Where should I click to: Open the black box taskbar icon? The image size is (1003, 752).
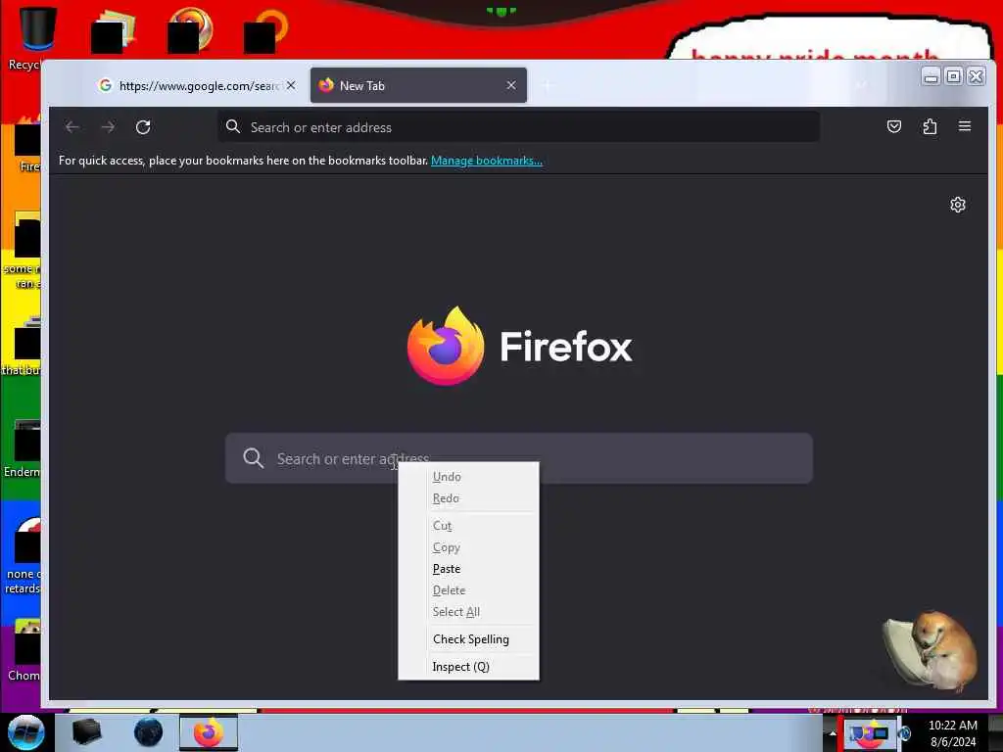87,732
